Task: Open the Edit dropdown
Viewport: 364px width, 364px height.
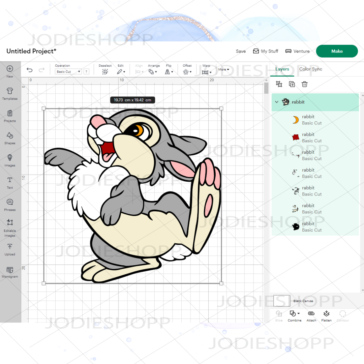Action: pyautogui.click(x=121, y=72)
